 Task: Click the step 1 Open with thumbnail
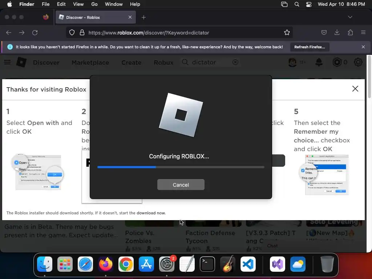click(x=38, y=172)
